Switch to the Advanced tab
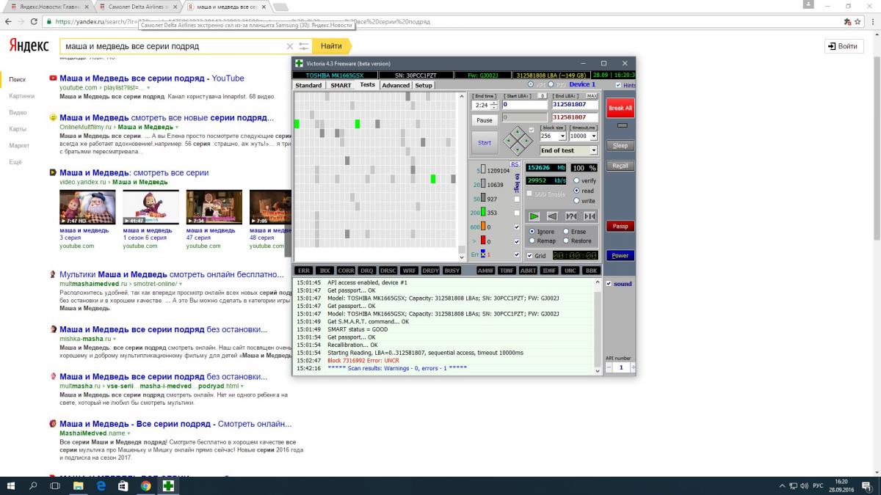Screen dimensions: 881x495 (396, 85)
